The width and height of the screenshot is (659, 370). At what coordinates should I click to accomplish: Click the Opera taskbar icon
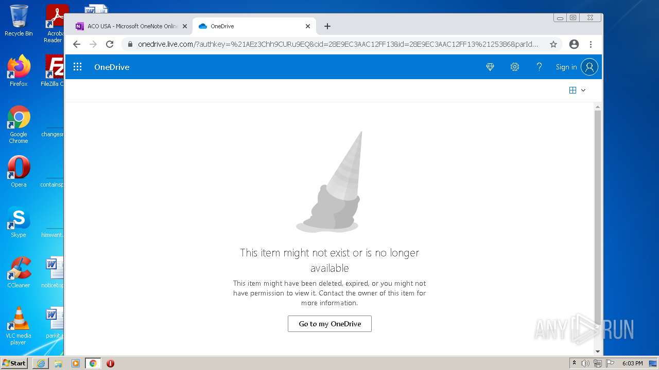(110, 363)
